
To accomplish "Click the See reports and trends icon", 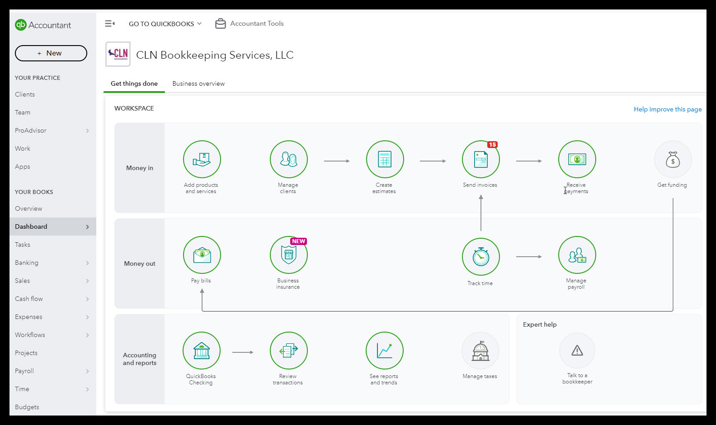I will [384, 351].
